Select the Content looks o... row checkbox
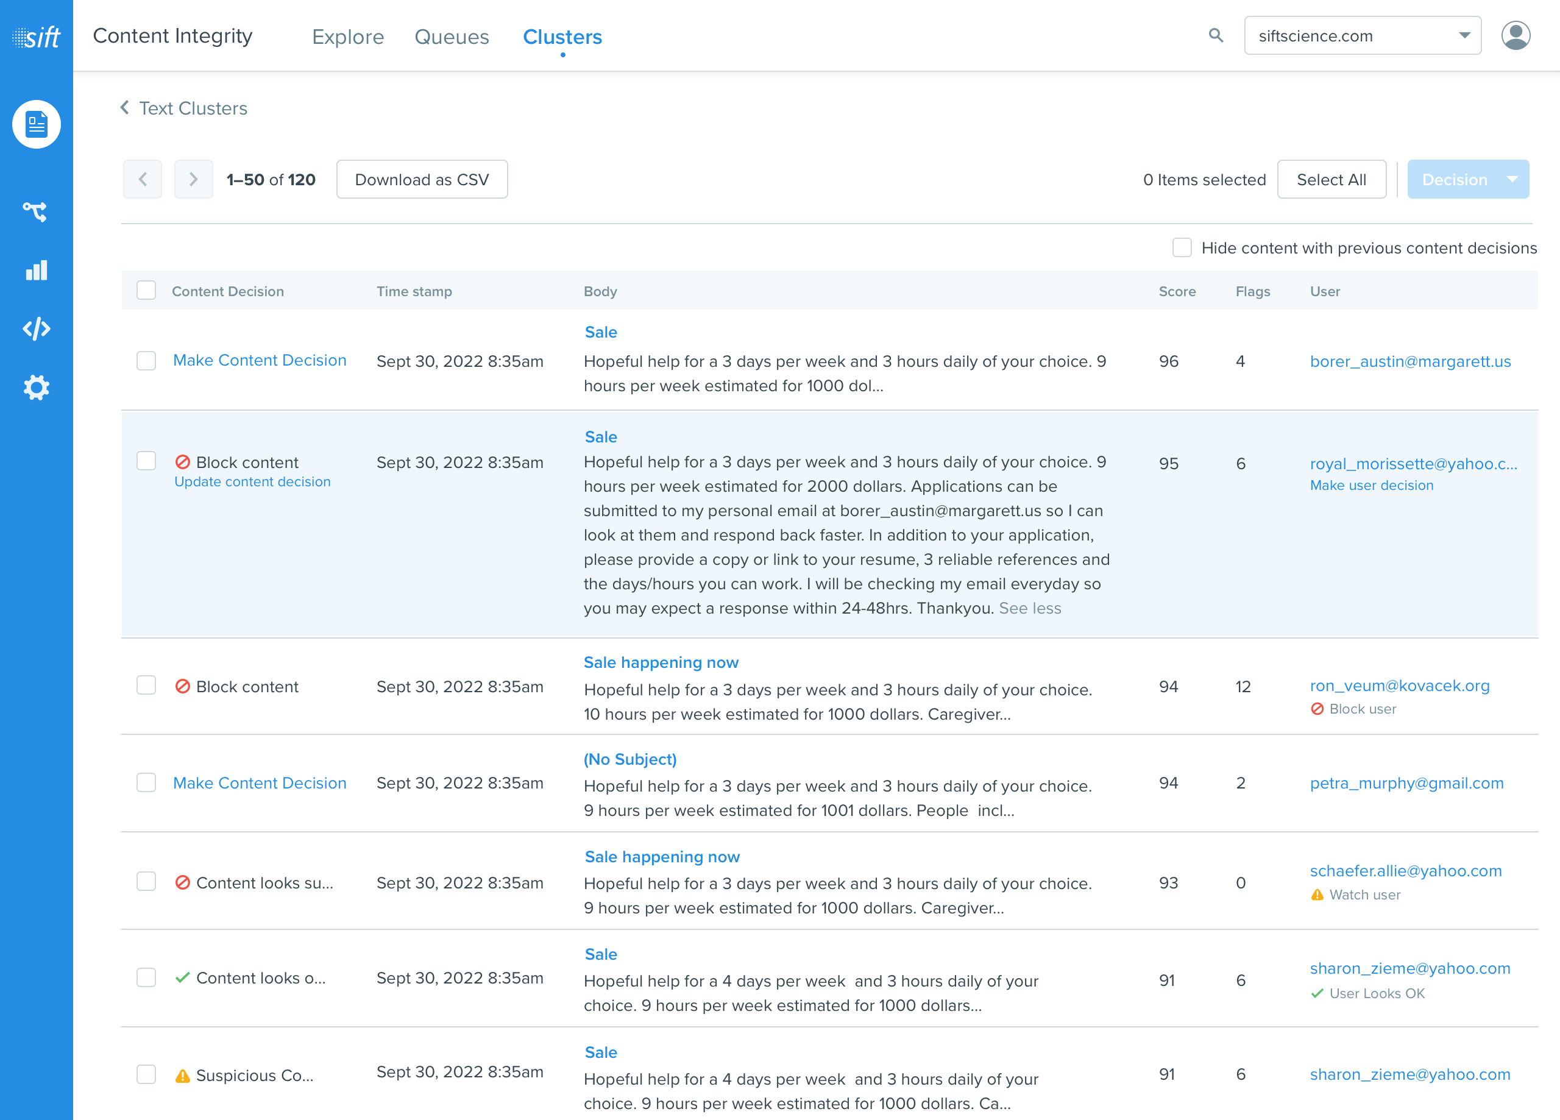This screenshot has height=1120, width=1560. point(146,977)
